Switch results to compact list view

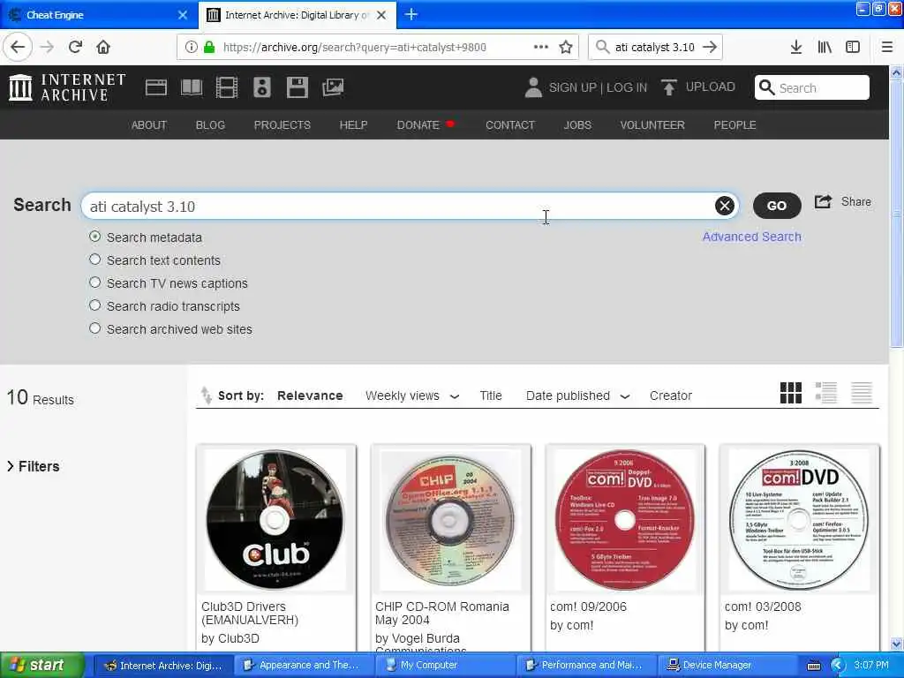(862, 393)
